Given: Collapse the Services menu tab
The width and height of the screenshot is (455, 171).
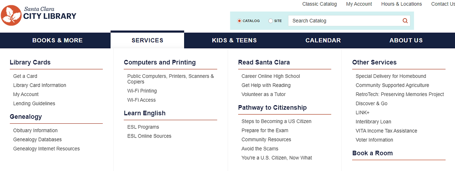Looking at the screenshot, I should (147, 40).
